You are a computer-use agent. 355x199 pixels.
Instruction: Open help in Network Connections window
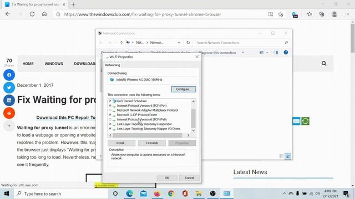pos(286,53)
